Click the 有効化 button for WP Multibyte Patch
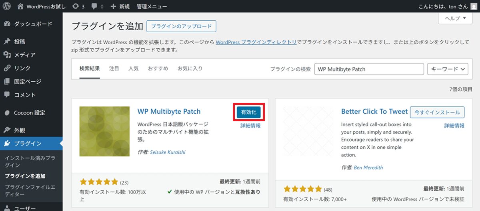This screenshot has width=480, height=211. 248,112
